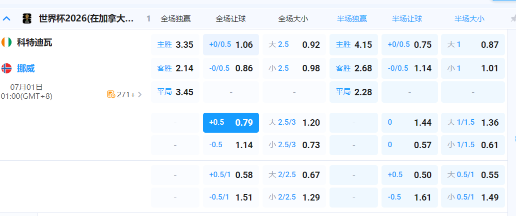Select the 半场独赢 column header
Image resolution: width=516 pixels, height=216 pixels.
(352, 19)
